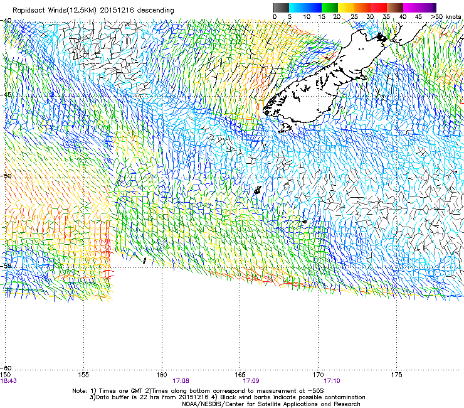
Task: Click the '25' legend scale label
Action: tap(354, 17)
